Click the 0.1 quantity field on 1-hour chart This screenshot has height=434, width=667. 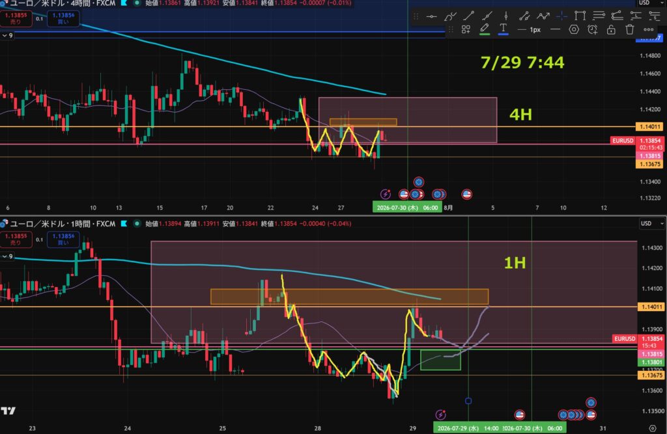point(40,239)
